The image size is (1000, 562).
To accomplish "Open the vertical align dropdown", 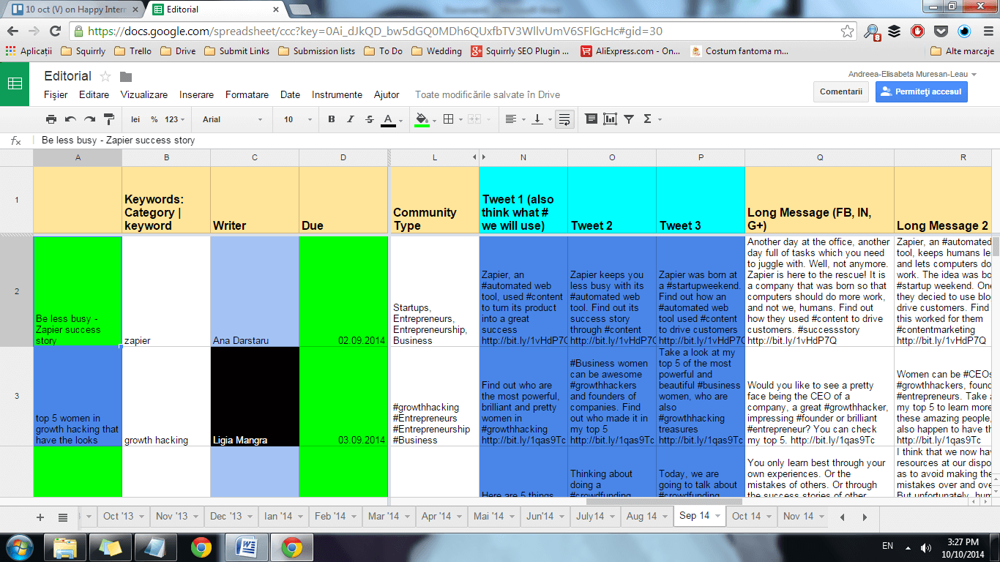I will point(540,119).
